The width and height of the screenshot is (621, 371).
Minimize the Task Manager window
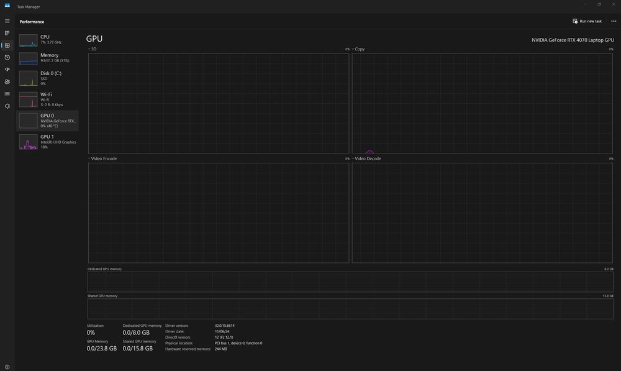[x=585, y=4]
